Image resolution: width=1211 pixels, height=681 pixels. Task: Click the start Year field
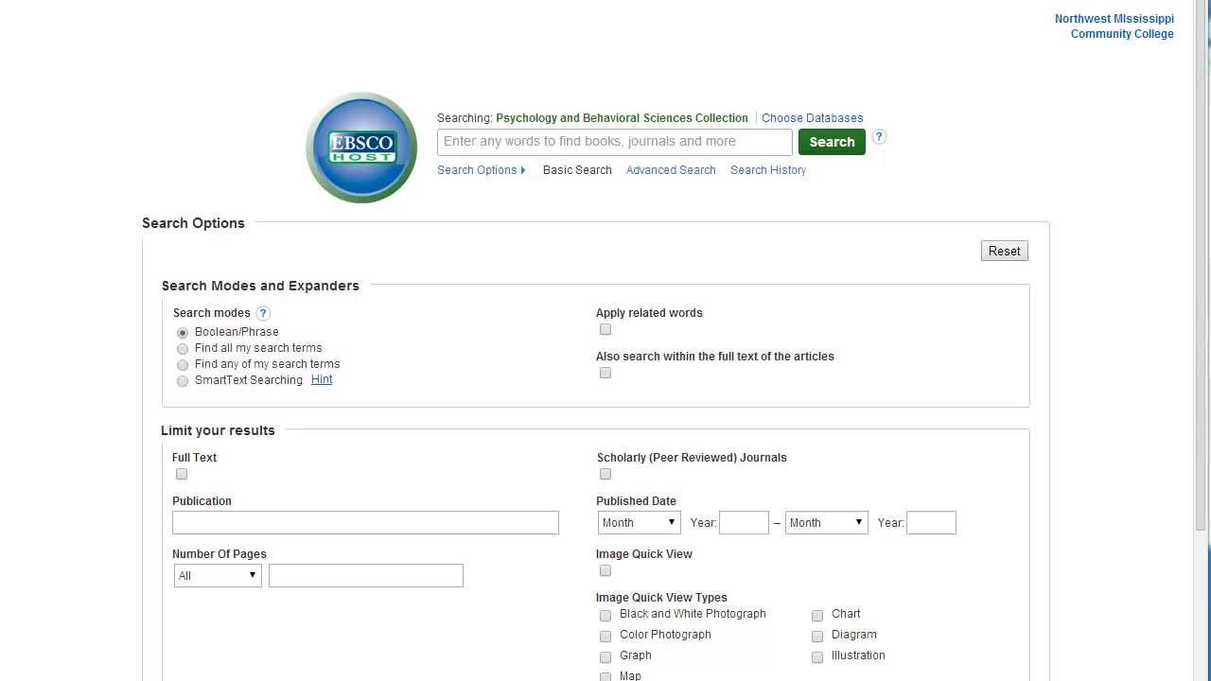coord(744,523)
